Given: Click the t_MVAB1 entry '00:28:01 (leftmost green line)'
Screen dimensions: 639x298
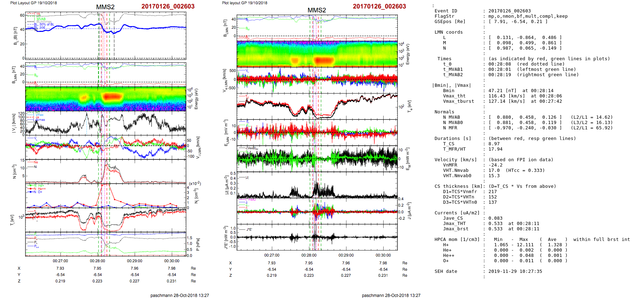Looking at the screenshot, I should 532,69.
